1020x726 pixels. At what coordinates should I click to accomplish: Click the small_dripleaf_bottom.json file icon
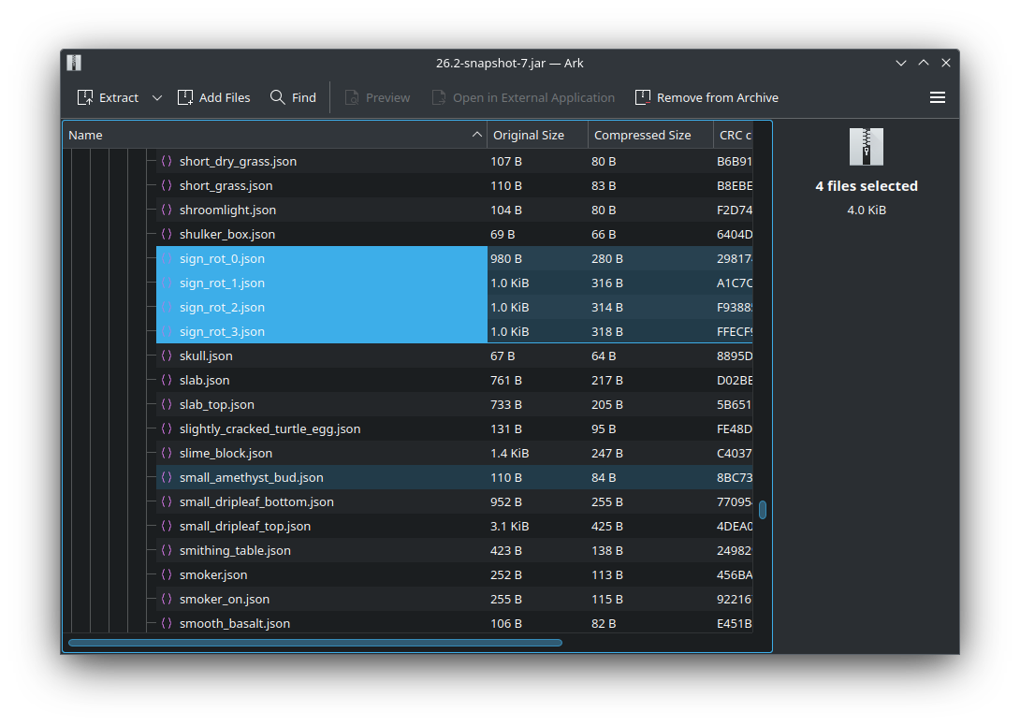pyautogui.click(x=167, y=501)
